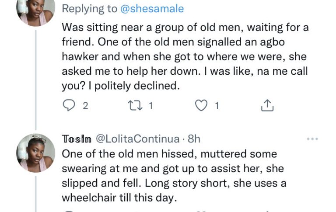Click Tosin's avatar beside the second tweet
This screenshot has height=212, width=336.
[36, 153]
